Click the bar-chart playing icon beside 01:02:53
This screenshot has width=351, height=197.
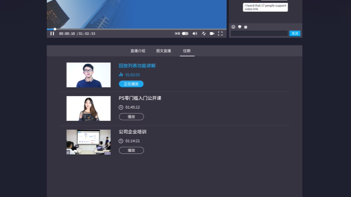click(x=121, y=74)
